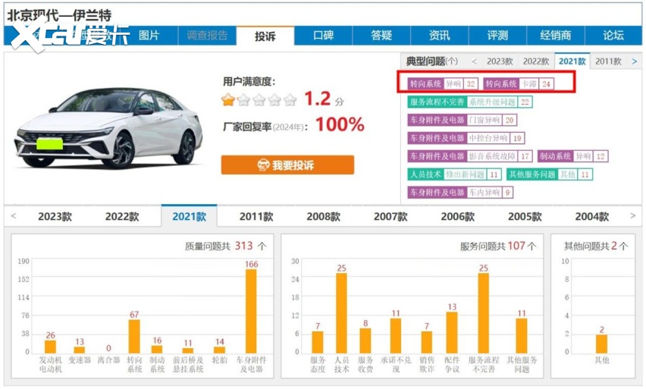Select the 投诉 tab
The height and width of the screenshot is (389, 646).
point(265,36)
